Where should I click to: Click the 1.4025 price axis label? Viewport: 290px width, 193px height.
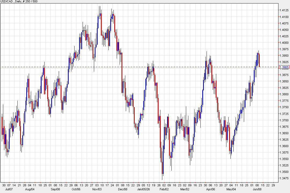(284, 36)
